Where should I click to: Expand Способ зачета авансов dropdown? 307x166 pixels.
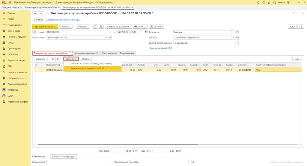237,43
